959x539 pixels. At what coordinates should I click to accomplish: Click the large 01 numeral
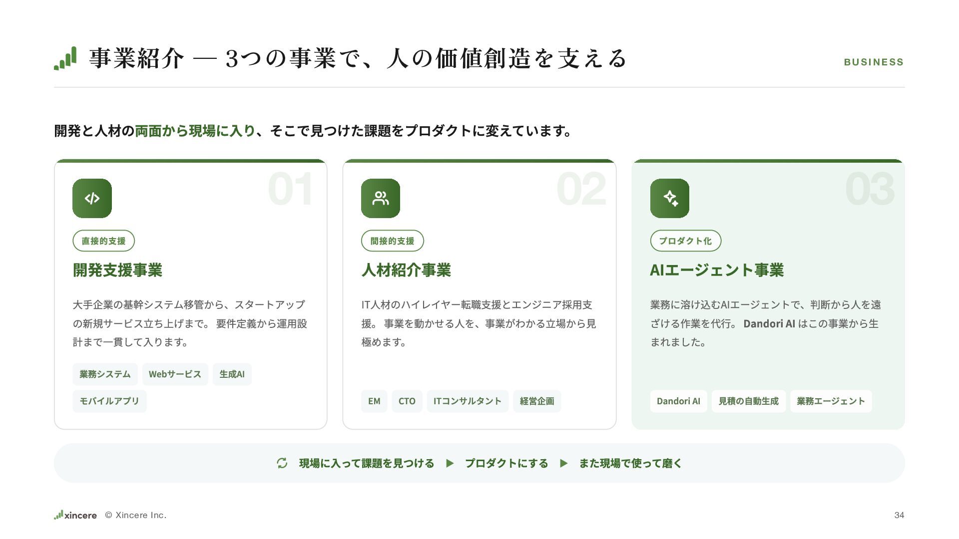click(290, 189)
